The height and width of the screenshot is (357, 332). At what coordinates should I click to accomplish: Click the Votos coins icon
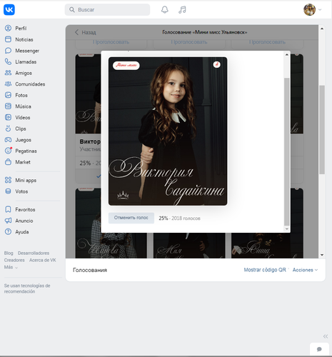tap(8, 191)
